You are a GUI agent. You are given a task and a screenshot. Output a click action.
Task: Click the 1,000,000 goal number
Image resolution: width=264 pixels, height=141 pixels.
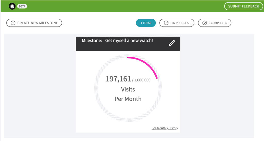[x=142, y=80]
